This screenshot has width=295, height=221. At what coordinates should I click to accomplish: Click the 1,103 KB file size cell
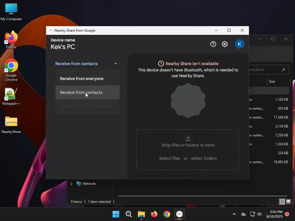[x=282, y=100]
